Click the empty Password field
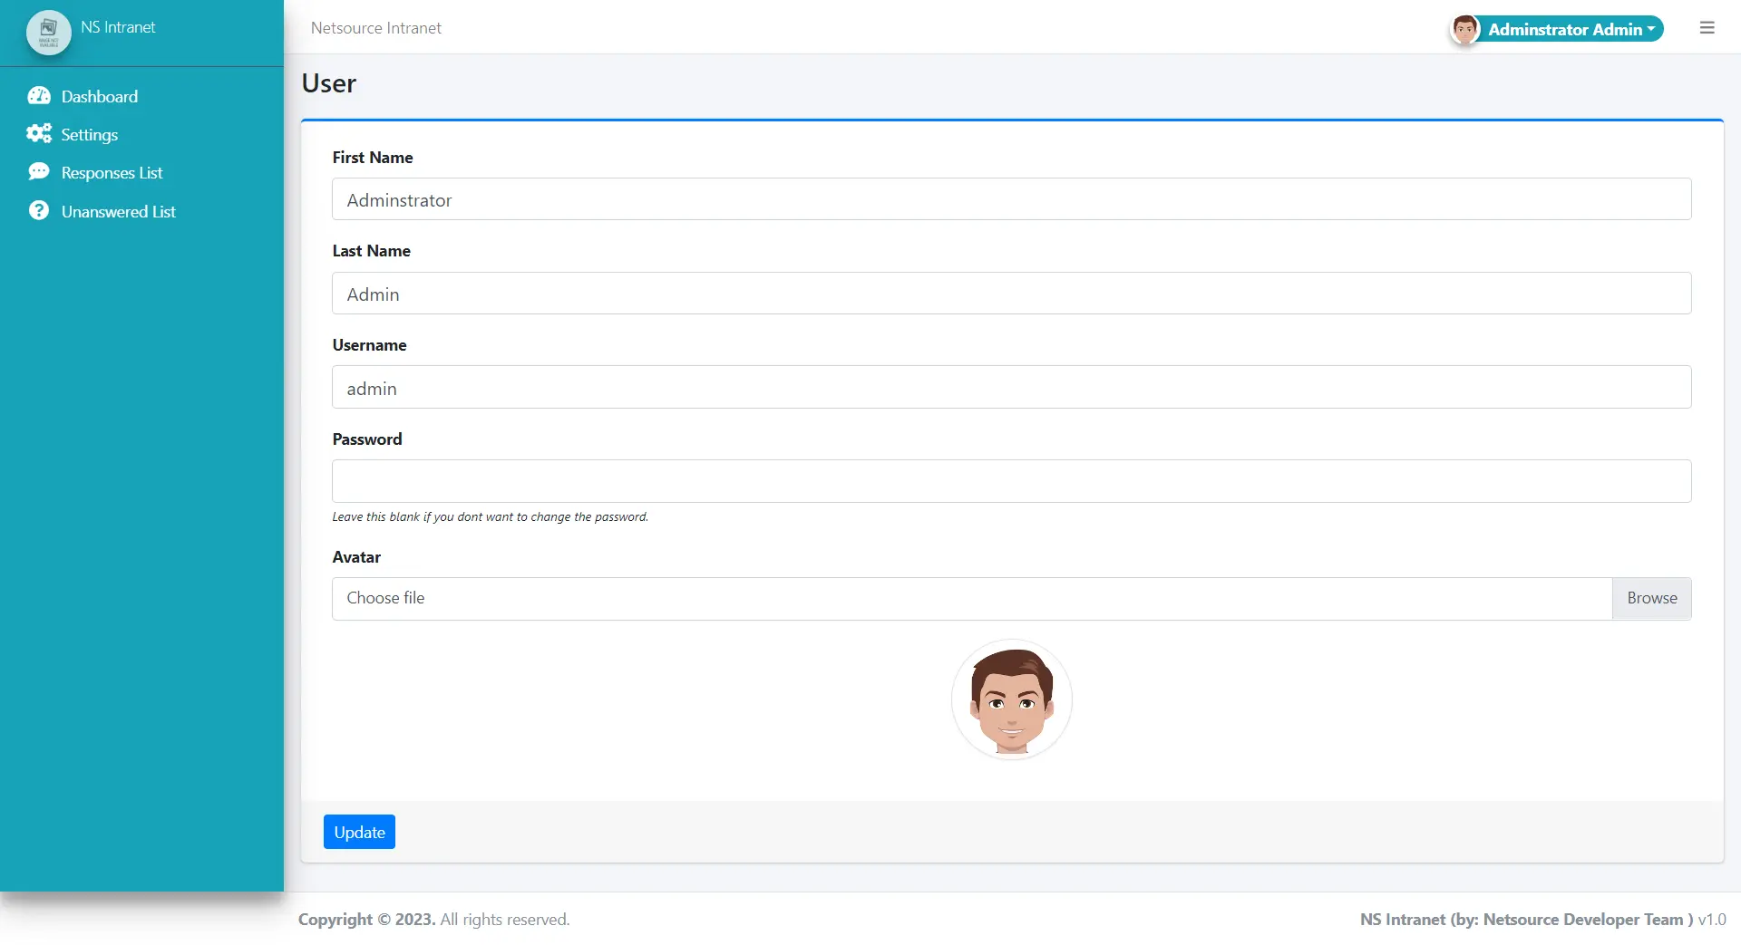Viewport: 1741px width, 945px height. click(x=1011, y=481)
